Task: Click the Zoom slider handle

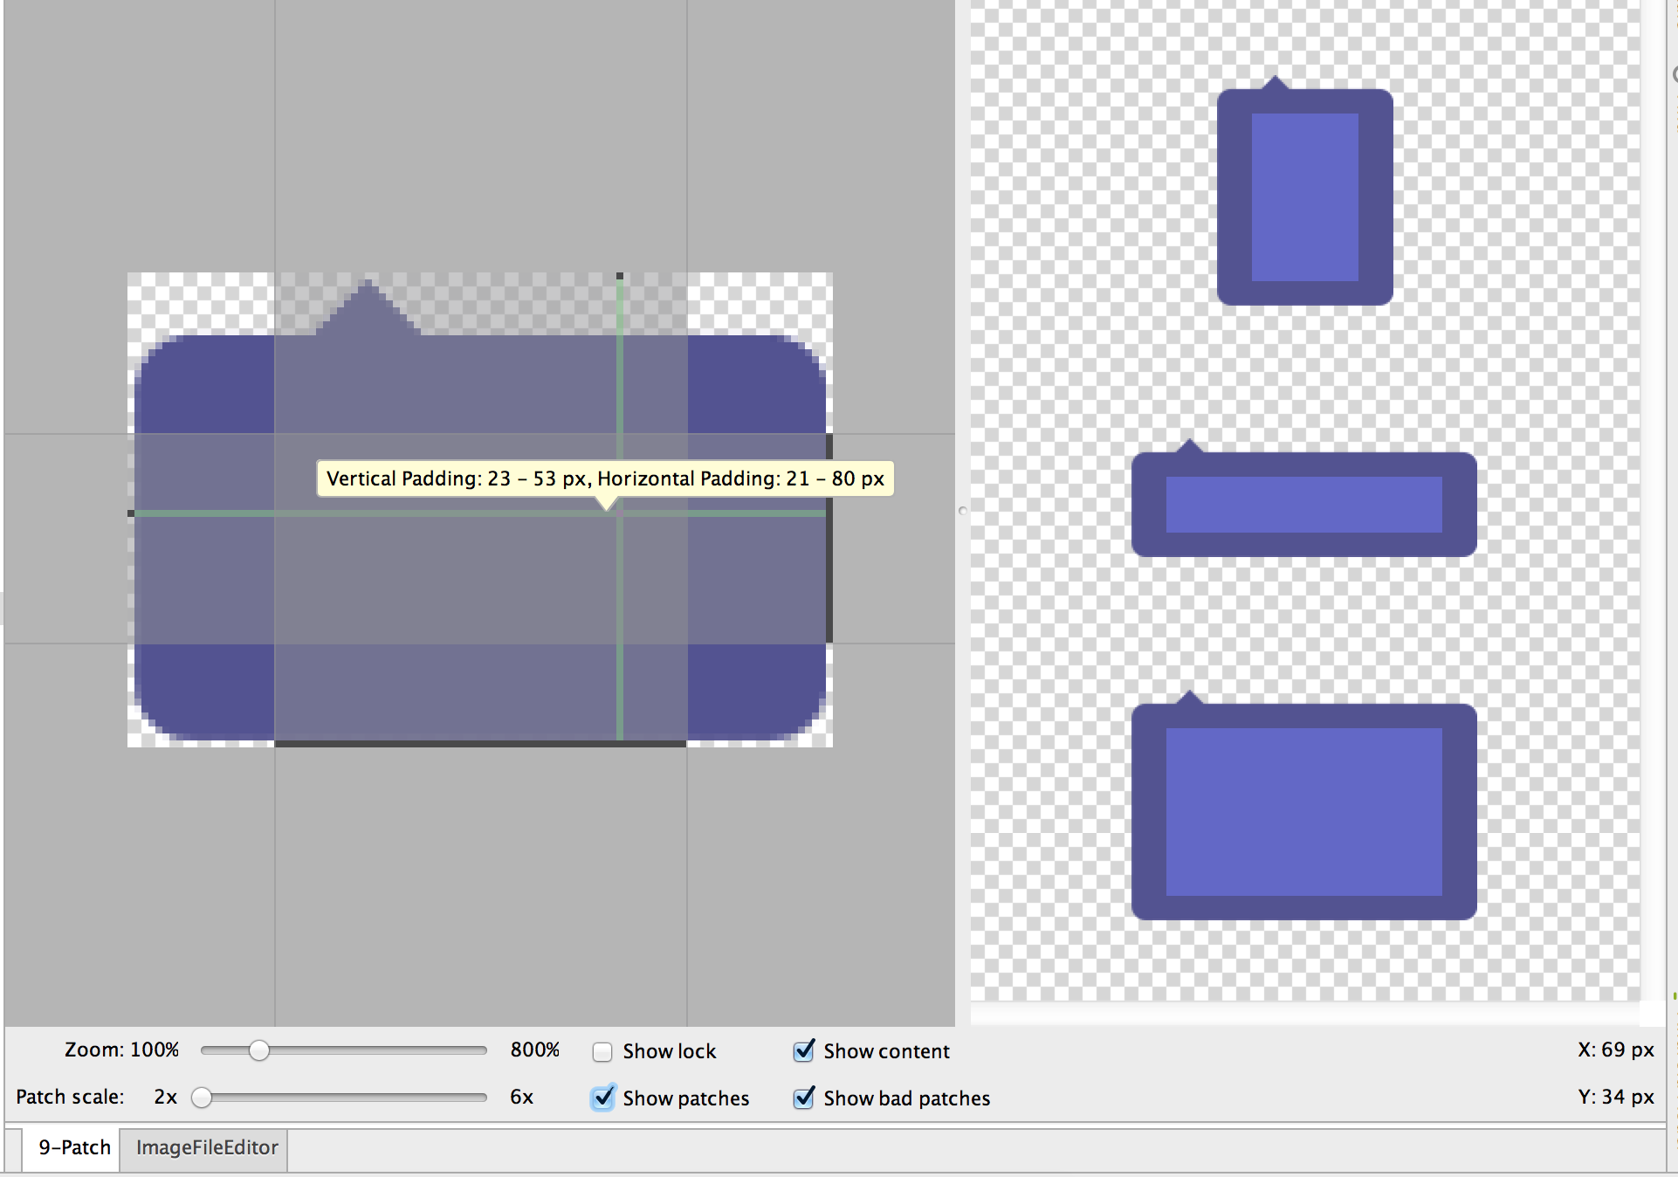Action: [258, 1050]
